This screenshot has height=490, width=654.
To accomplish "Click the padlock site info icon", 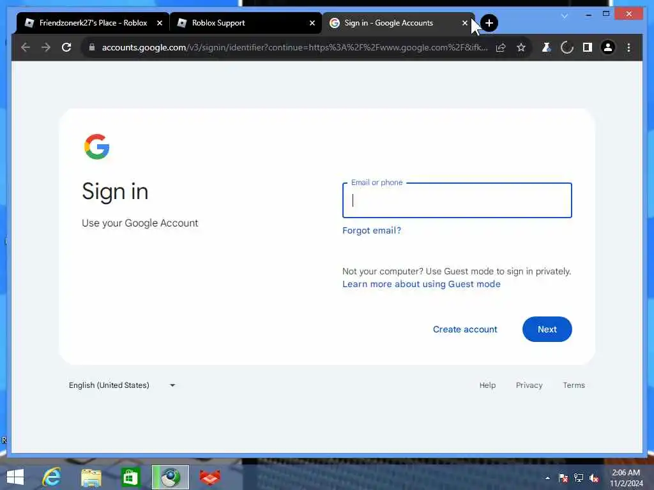I will coord(92,47).
